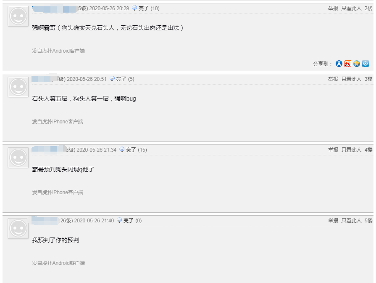Image resolution: width=376 pixels, height=283 pixels.
Task: Click blurred username posted at 21:40
Action: point(45,221)
